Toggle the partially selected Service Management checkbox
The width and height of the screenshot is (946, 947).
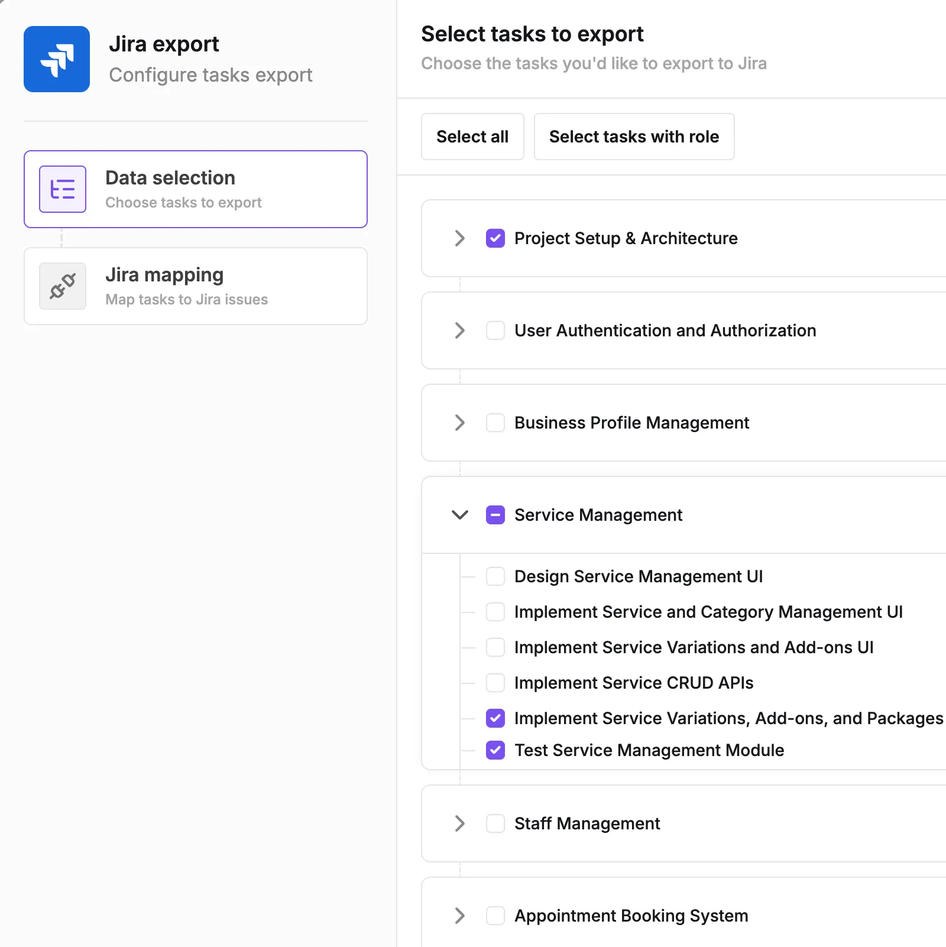pos(495,515)
